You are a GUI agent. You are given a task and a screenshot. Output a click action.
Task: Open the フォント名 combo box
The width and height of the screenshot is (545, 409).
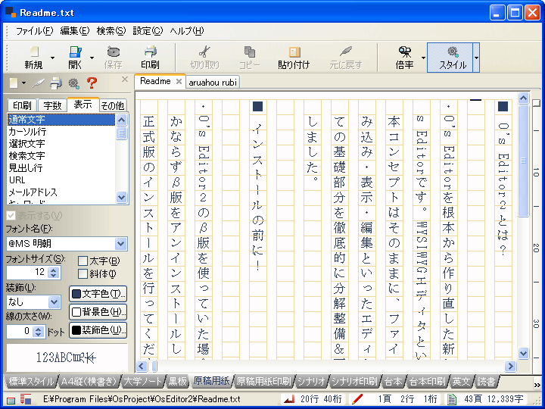[x=120, y=244]
